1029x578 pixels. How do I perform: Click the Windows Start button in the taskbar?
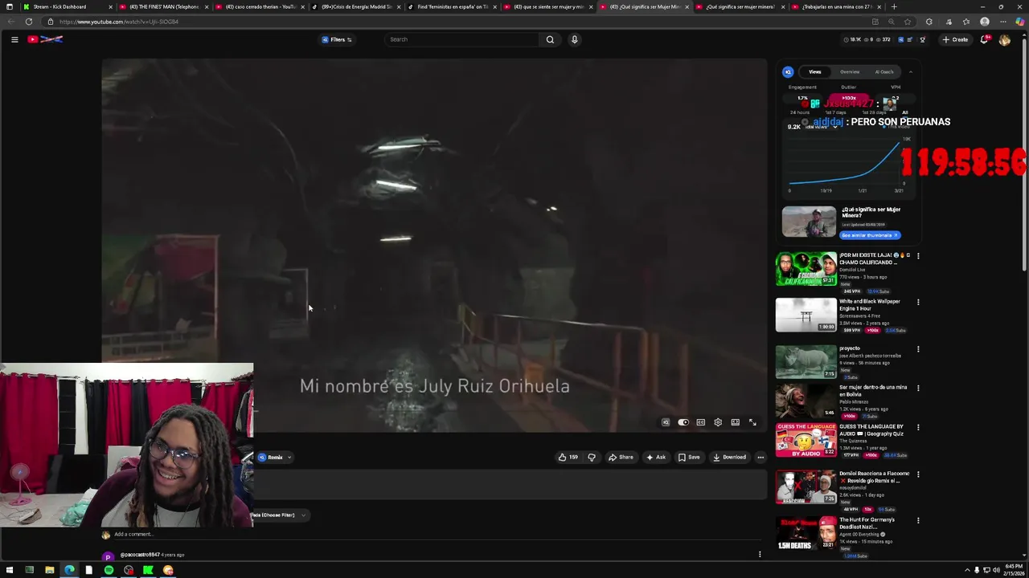[x=10, y=570]
